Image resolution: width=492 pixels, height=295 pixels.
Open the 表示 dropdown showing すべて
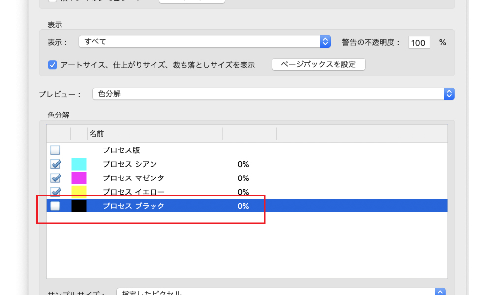[x=204, y=41]
